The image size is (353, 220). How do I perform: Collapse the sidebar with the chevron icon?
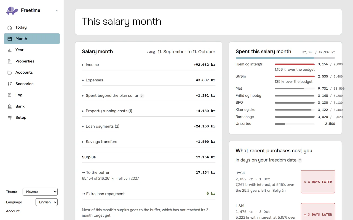coord(57,10)
